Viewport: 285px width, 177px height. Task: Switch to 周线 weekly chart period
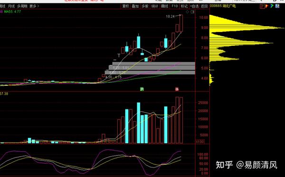(x=2, y=6)
